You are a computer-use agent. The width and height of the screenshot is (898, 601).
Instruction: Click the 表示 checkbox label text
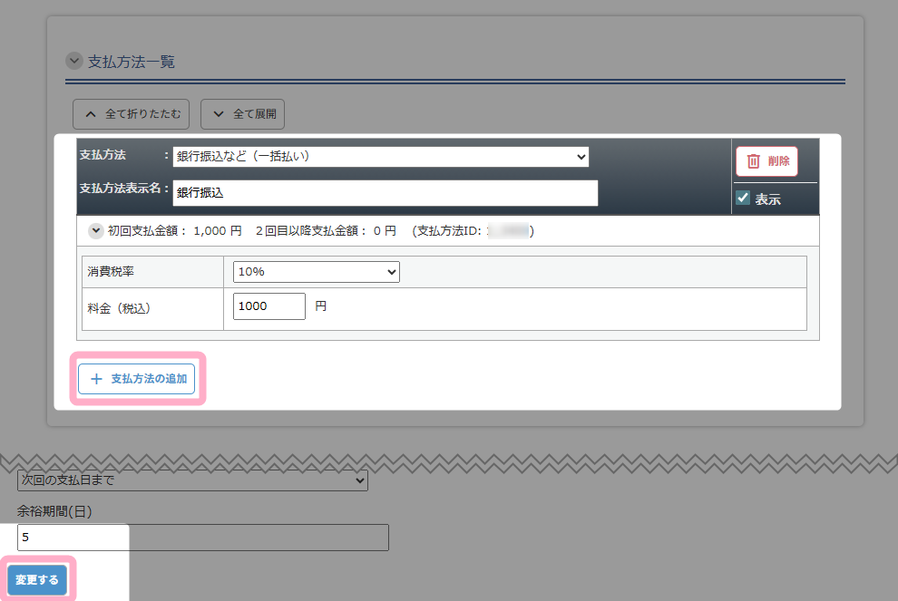pos(767,199)
